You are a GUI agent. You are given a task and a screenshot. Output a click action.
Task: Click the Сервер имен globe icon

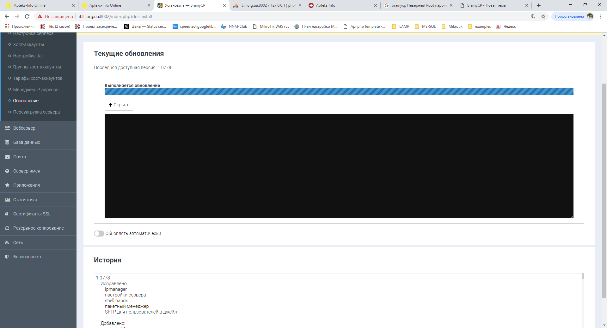(7, 171)
